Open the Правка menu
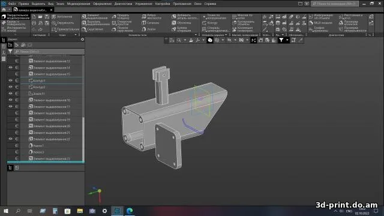The image size is (384, 216). coord(23,4)
